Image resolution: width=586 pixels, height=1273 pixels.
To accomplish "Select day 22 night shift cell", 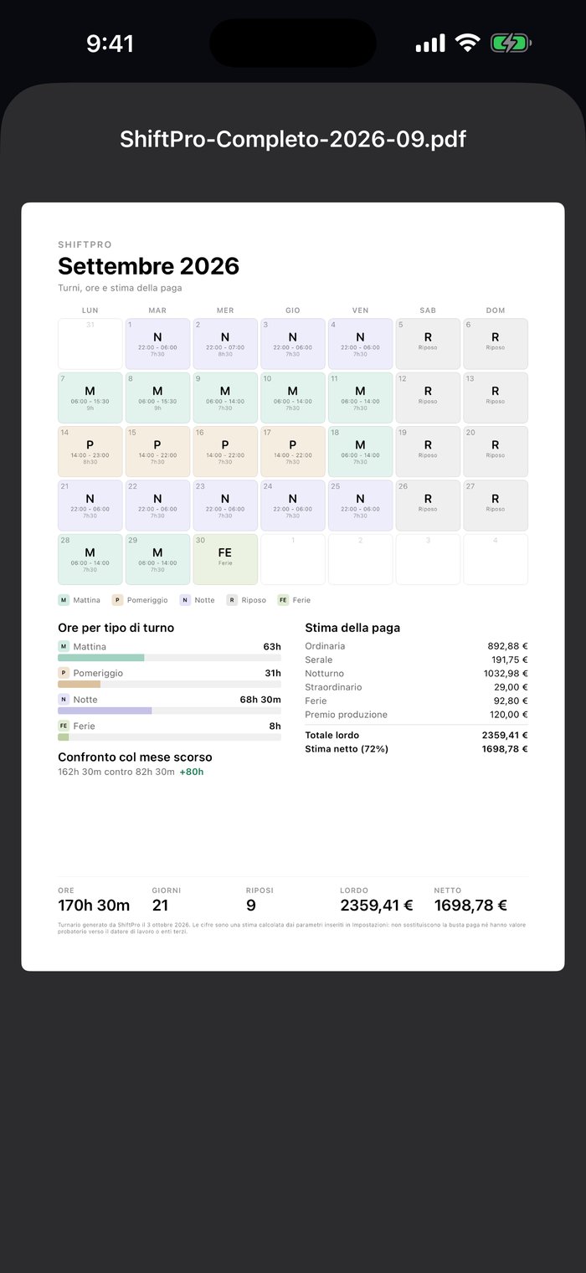I will point(157,506).
